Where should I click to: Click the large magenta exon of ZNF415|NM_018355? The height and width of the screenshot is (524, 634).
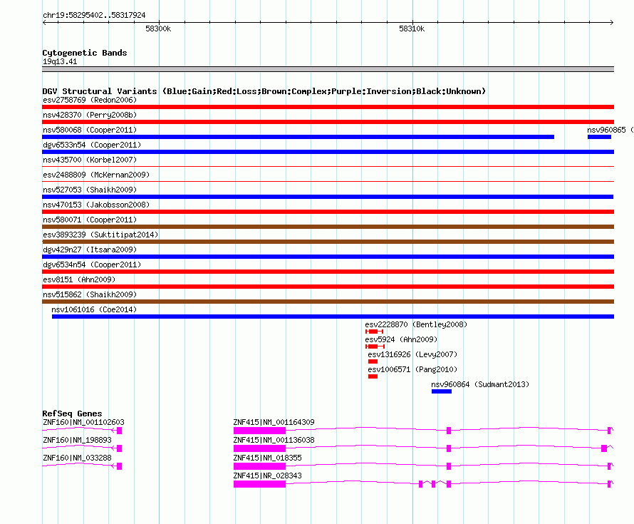pos(259,466)
